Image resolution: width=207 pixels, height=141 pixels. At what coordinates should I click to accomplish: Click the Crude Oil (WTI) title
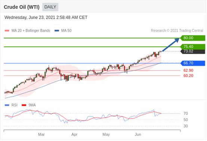tap(22, 7)
